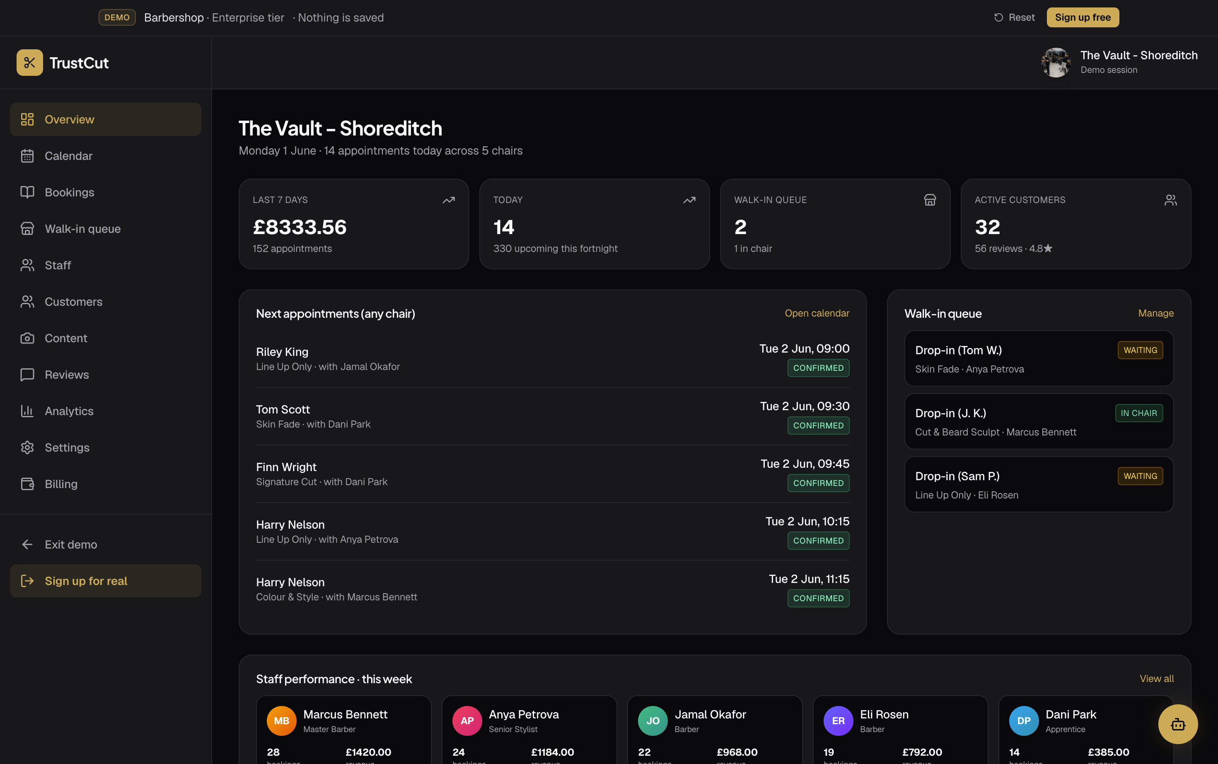Click 330 upcoming this fortnight text
The height and width of the screenshot is (764, 1218).
[555, 249]
